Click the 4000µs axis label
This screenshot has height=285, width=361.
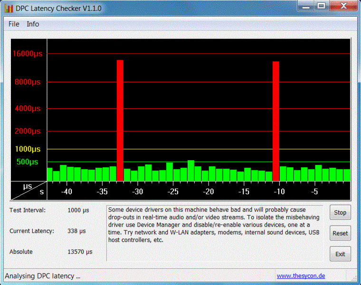(x=28, y=108)
